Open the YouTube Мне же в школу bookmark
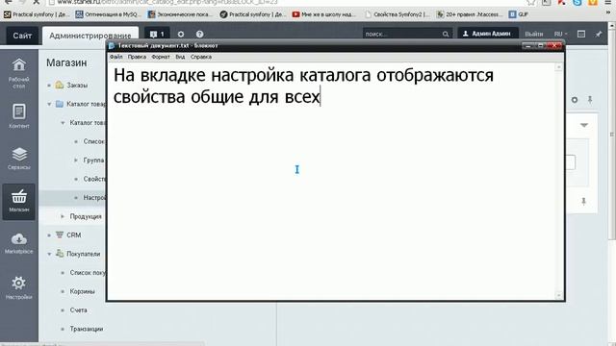Image resolution: width=616 pixels, height=346 pixels. tap(324, 14)
